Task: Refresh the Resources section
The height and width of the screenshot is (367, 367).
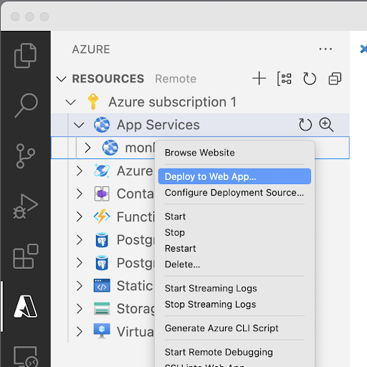Action: point(310,78)
